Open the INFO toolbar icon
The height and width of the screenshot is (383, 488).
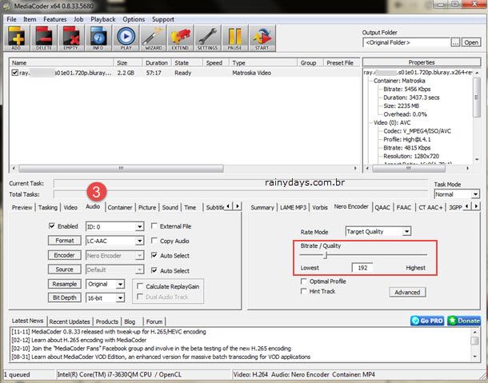click(98, 38)
